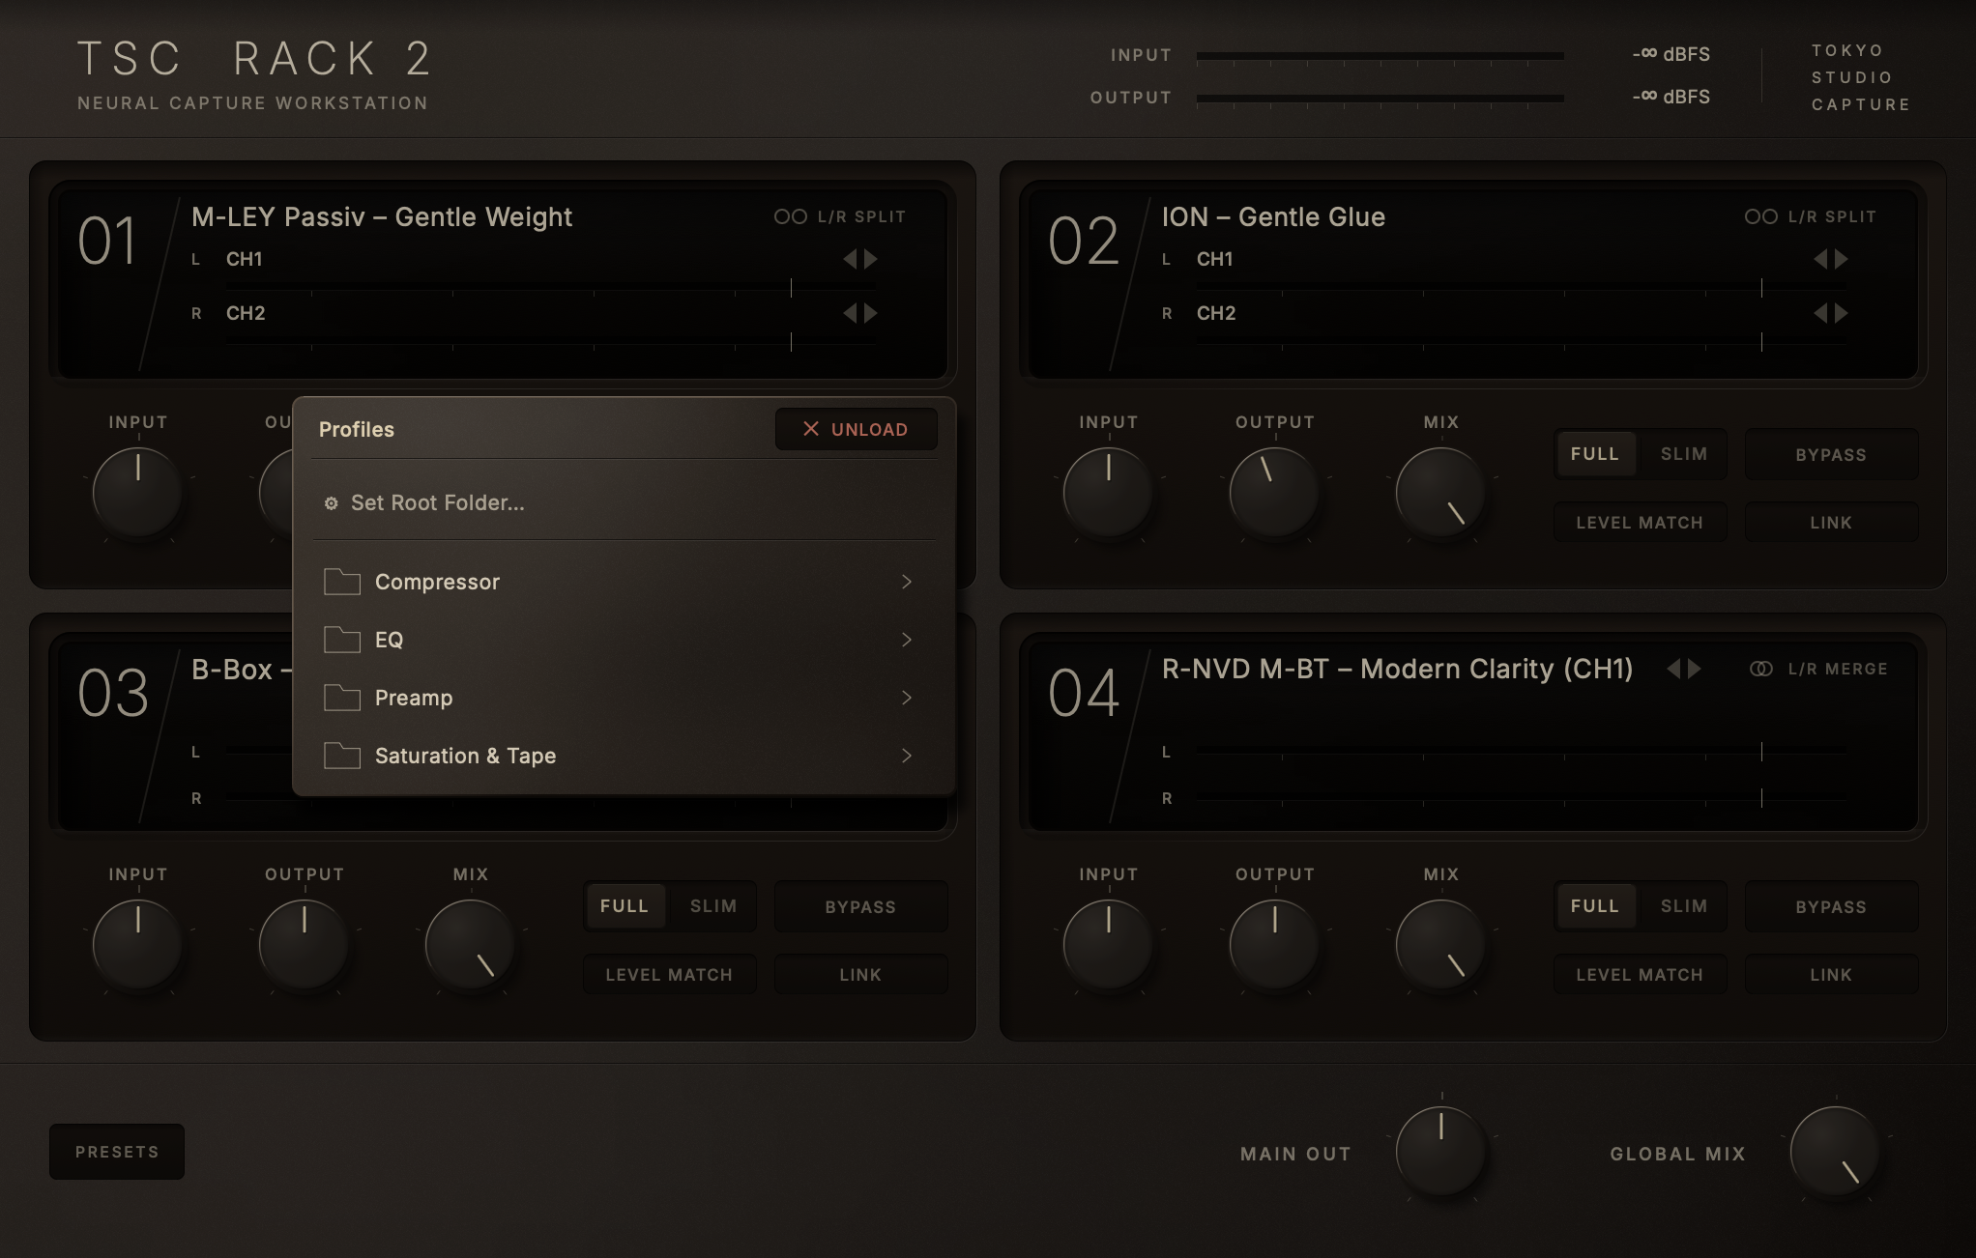The width and height of the screenshot is (1976, 1258).
Task: Choose Set Root Folder... in Profiles menu
Action: click(x=625, y=502)
